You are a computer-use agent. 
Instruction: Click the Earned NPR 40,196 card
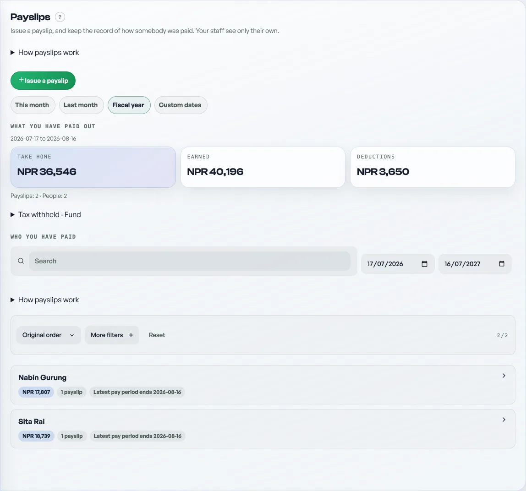pyautogui.click(x=263, y=167)
